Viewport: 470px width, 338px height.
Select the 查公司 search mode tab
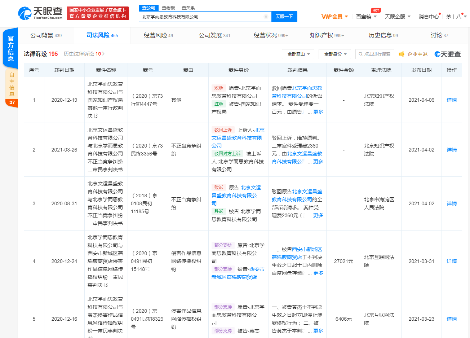tap(148, 8)
